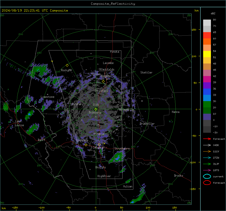Select the Brooks town label
Screen dimensions: 226x211
coord(179,176)
